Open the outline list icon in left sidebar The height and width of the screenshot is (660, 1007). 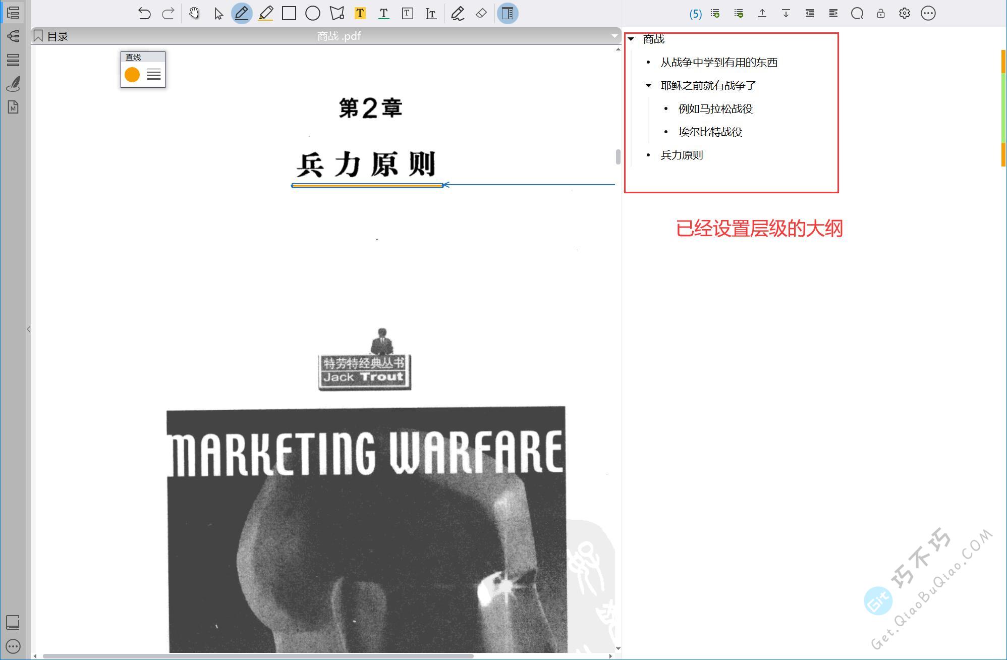13,12
